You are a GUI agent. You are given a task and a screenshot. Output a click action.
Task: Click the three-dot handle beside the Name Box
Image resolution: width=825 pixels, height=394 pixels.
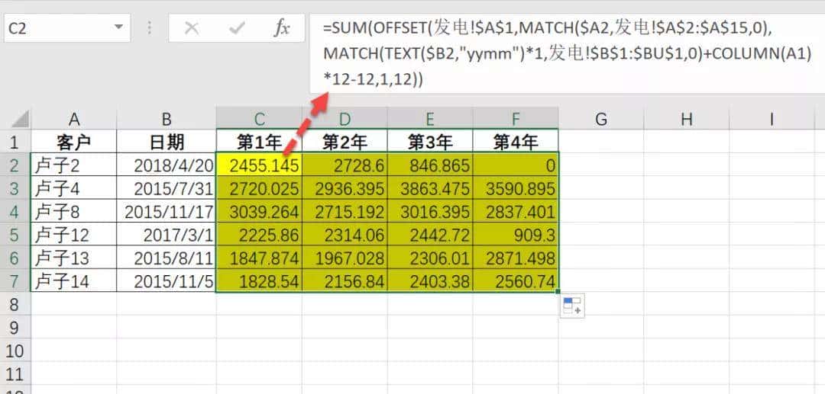pyautogui.click(x=150, y=27)
